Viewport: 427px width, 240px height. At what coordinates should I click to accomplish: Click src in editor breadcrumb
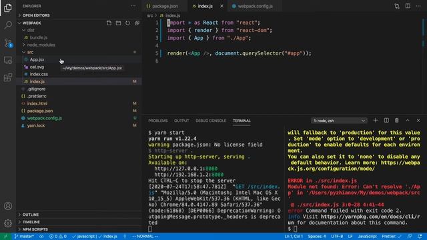pos(150,15)
